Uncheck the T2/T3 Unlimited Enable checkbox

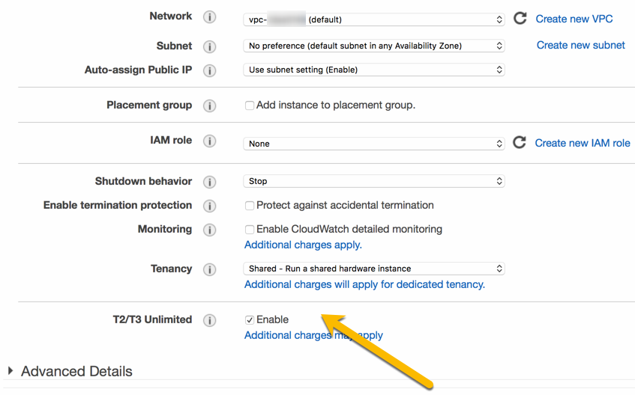coord(250,320)
